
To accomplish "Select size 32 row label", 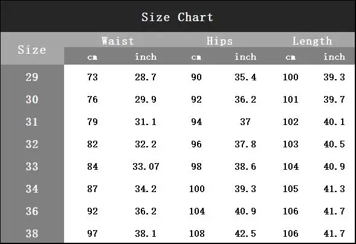I will (x=32, y=144).
